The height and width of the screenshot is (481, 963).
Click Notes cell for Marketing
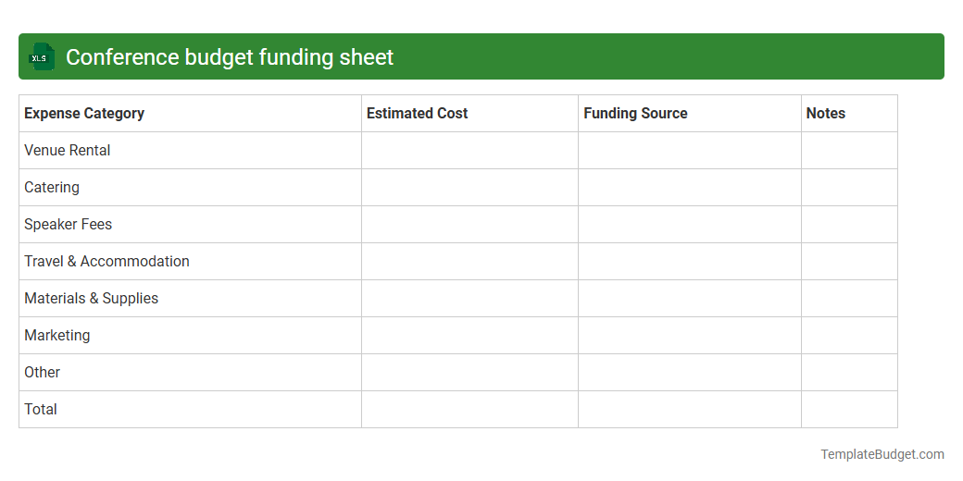pos(849,335)
